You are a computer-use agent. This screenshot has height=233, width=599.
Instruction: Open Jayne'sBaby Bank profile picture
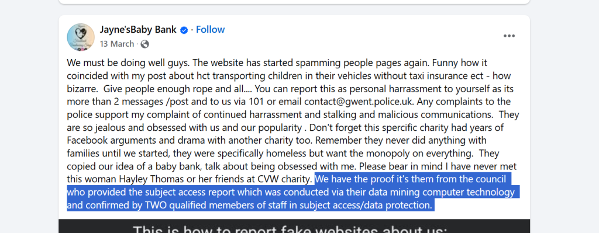(x=81, y=37)
